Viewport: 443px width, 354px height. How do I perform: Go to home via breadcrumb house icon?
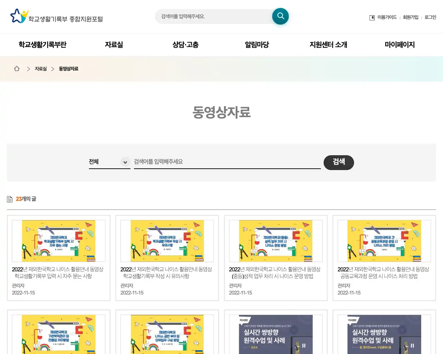point(17,68)
